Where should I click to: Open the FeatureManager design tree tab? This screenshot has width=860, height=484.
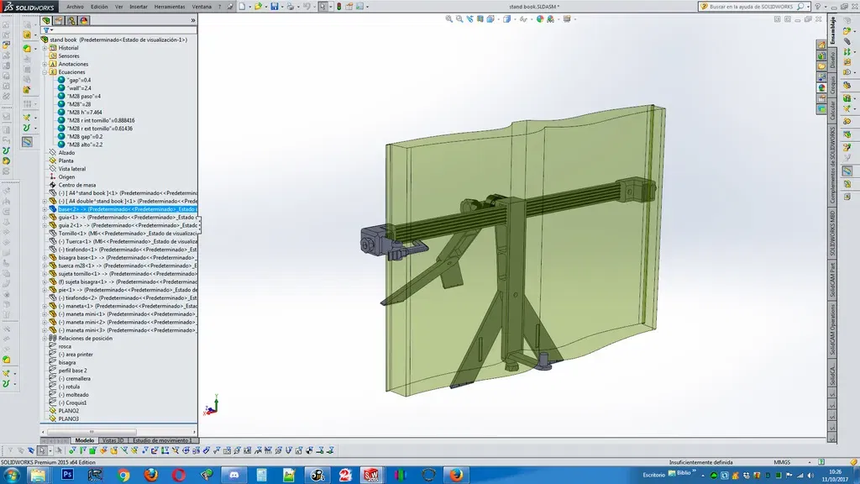(x=47, y=20)
